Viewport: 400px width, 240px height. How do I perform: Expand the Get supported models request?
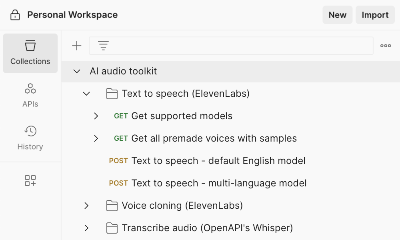coord(96,116)
